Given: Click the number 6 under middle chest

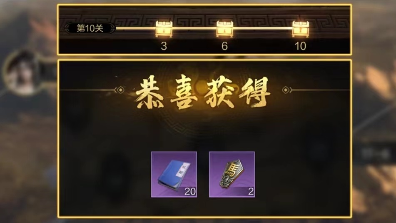Looking at the screenshot, I should coord(224,46).
